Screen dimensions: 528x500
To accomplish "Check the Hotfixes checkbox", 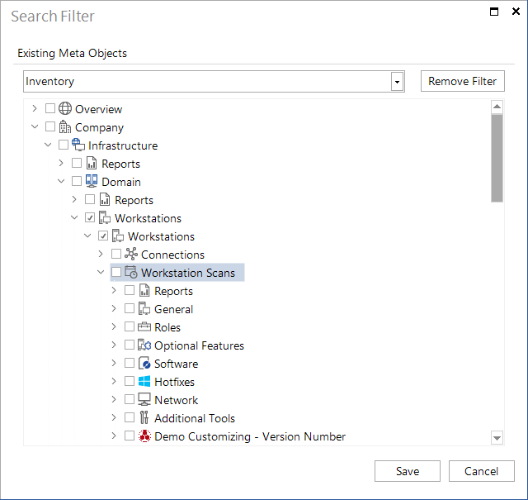I will tap(130, 381).
